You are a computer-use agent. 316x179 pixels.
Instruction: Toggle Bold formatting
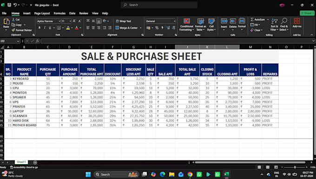pos(39,28)
